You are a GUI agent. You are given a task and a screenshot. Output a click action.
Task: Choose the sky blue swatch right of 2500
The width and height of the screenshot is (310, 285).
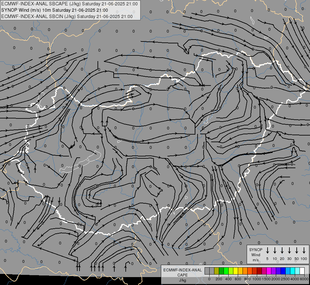(x=288, y=271)
